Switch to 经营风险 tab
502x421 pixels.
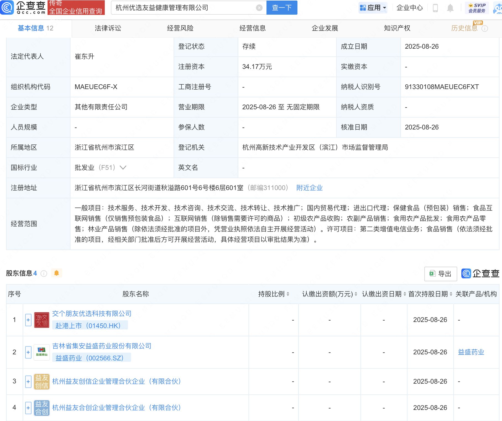tap(180, 28)
